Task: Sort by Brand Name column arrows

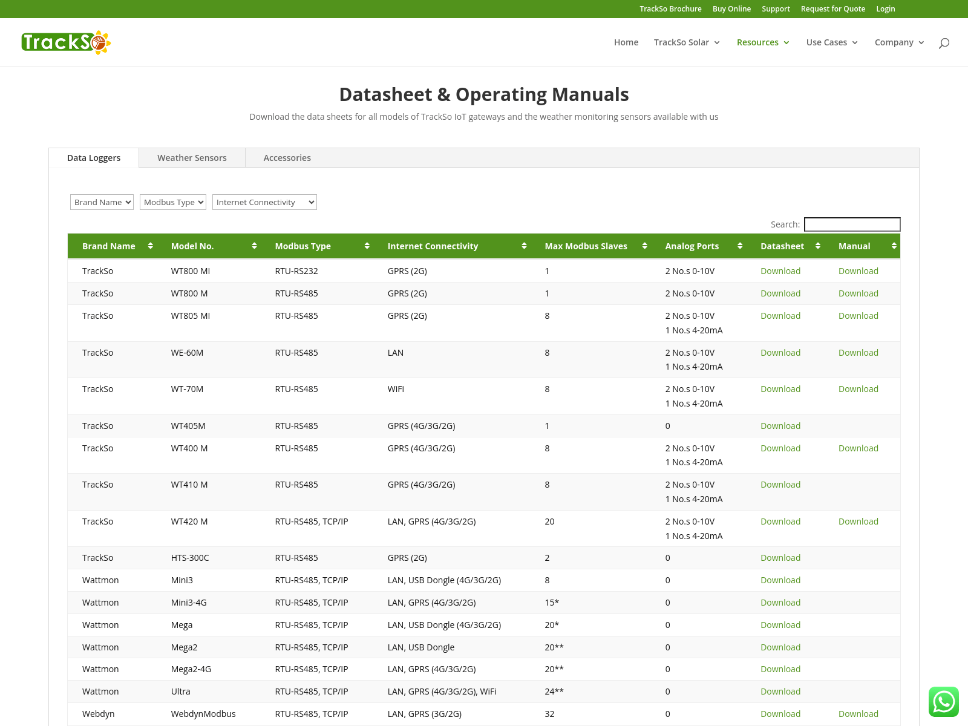Action: coord(150,246)
